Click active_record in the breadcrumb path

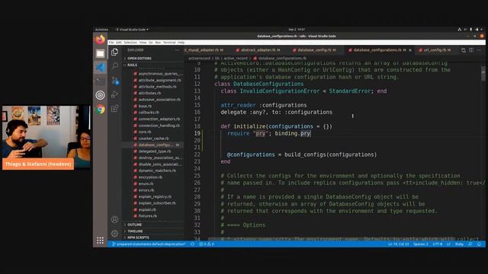click(236, 58)
